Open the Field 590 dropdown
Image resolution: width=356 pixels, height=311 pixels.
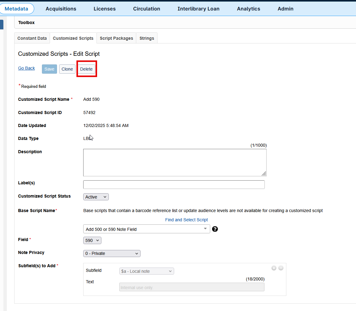click(92, 240)
